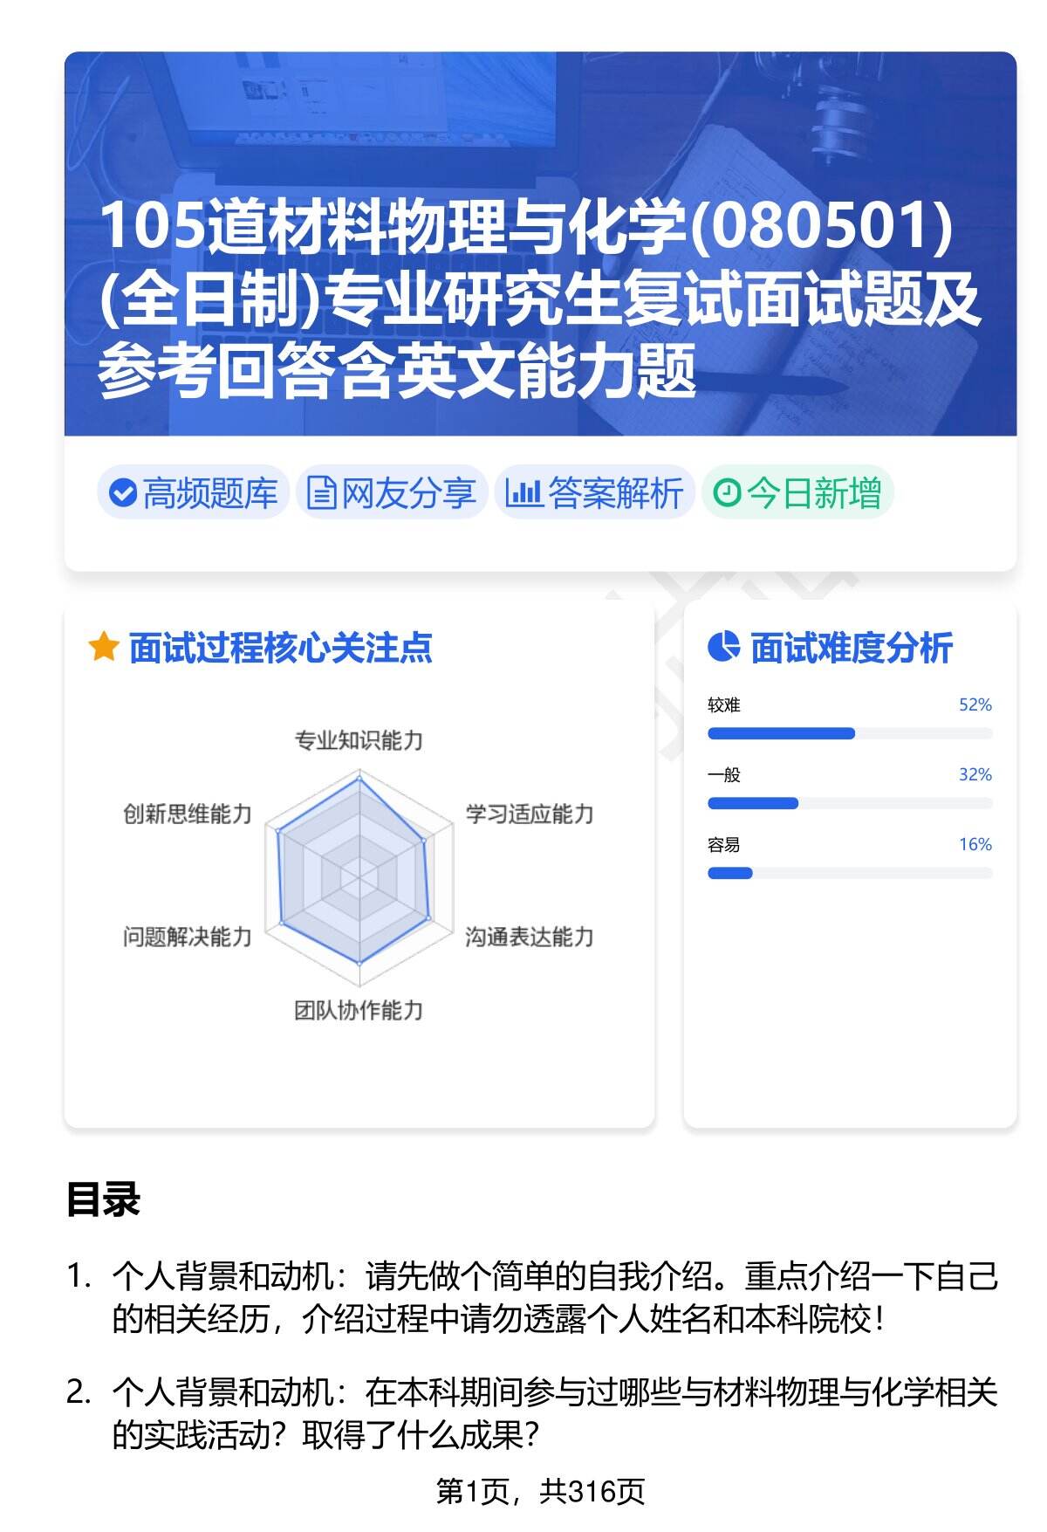Click the 沟通表达能力 radar label
The width and height of the screenshot is (1047, 1532).
tap(529, 937)
